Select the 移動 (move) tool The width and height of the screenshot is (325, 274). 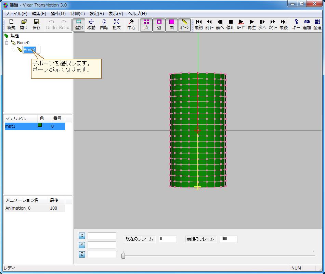tap(91, 25)
